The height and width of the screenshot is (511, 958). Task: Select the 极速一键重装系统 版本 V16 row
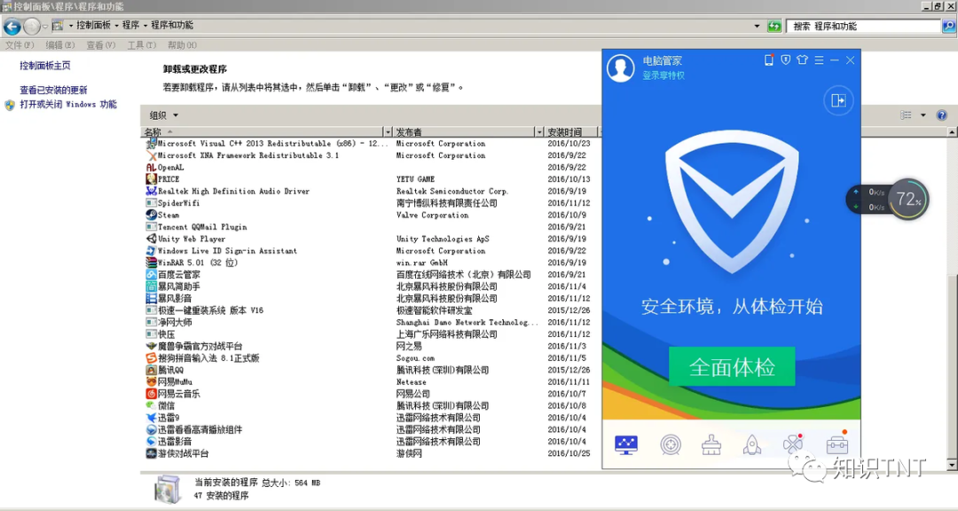click(x=372, y=311)
